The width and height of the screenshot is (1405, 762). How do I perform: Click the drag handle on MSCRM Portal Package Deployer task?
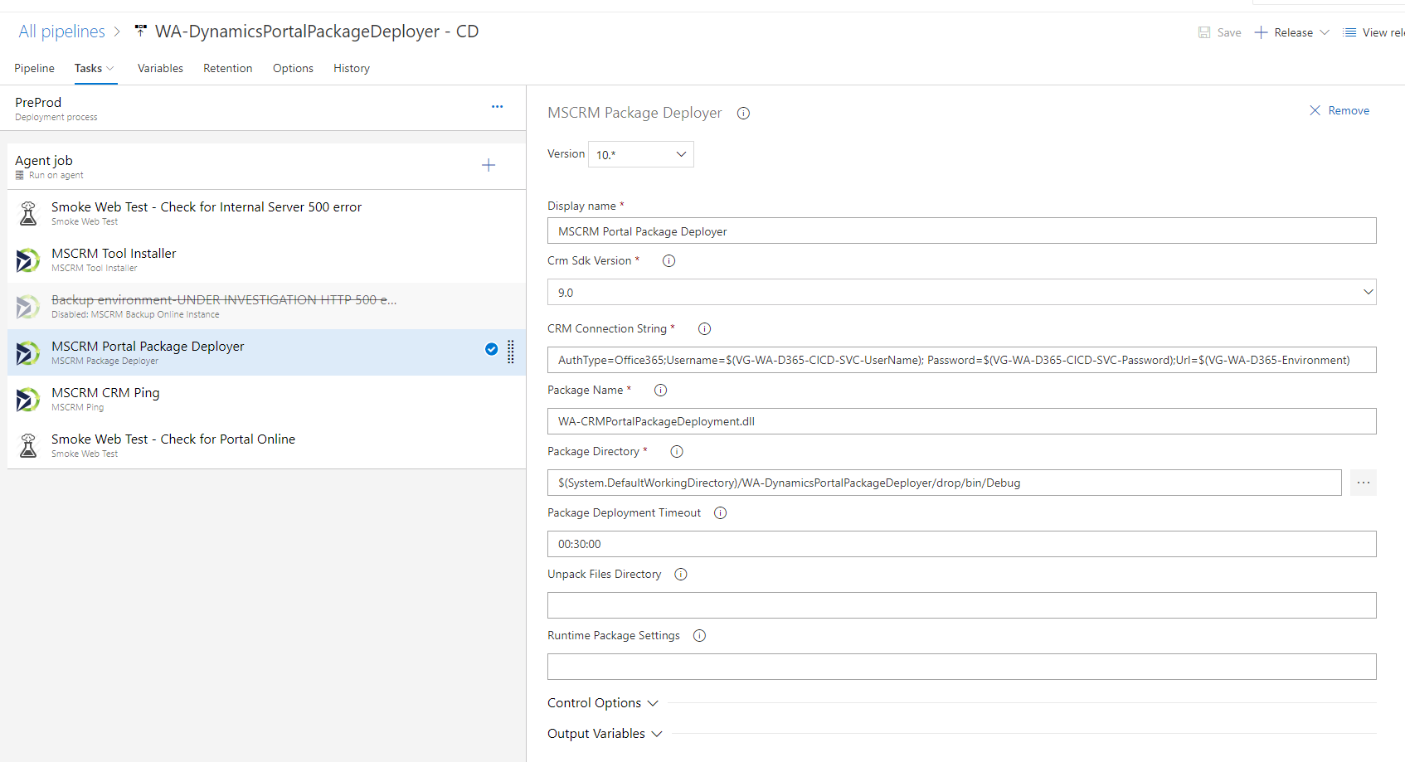511,352
